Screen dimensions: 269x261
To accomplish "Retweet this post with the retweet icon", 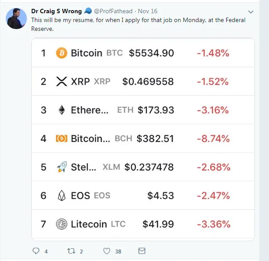I will pos(71,251).
